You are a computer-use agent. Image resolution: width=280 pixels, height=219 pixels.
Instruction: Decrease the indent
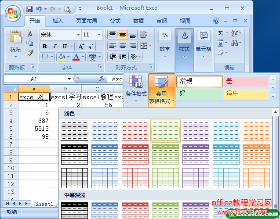pyautogui.click(x=113, y=57)
